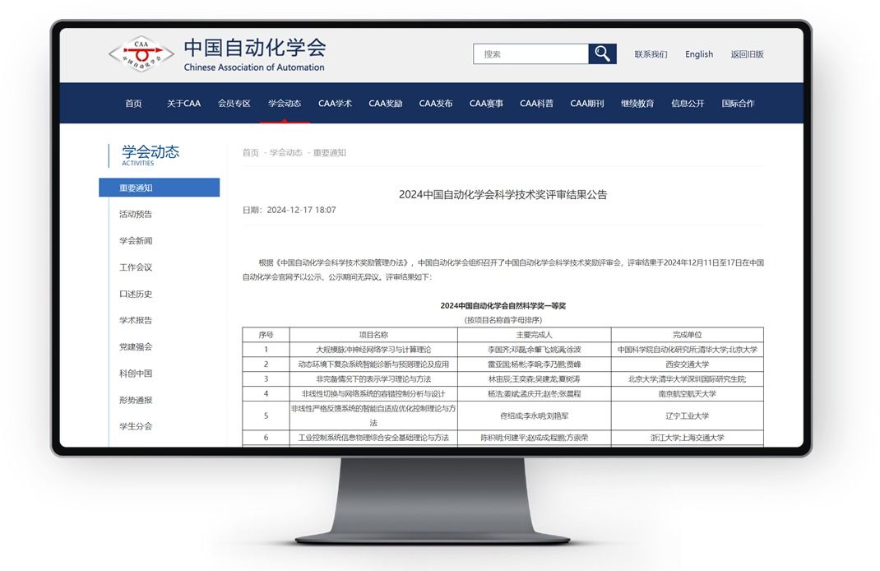The height and width of the screenshot is (571, 880).
Task: Open the 首页 navigation menu item
Action: (133, 104)
